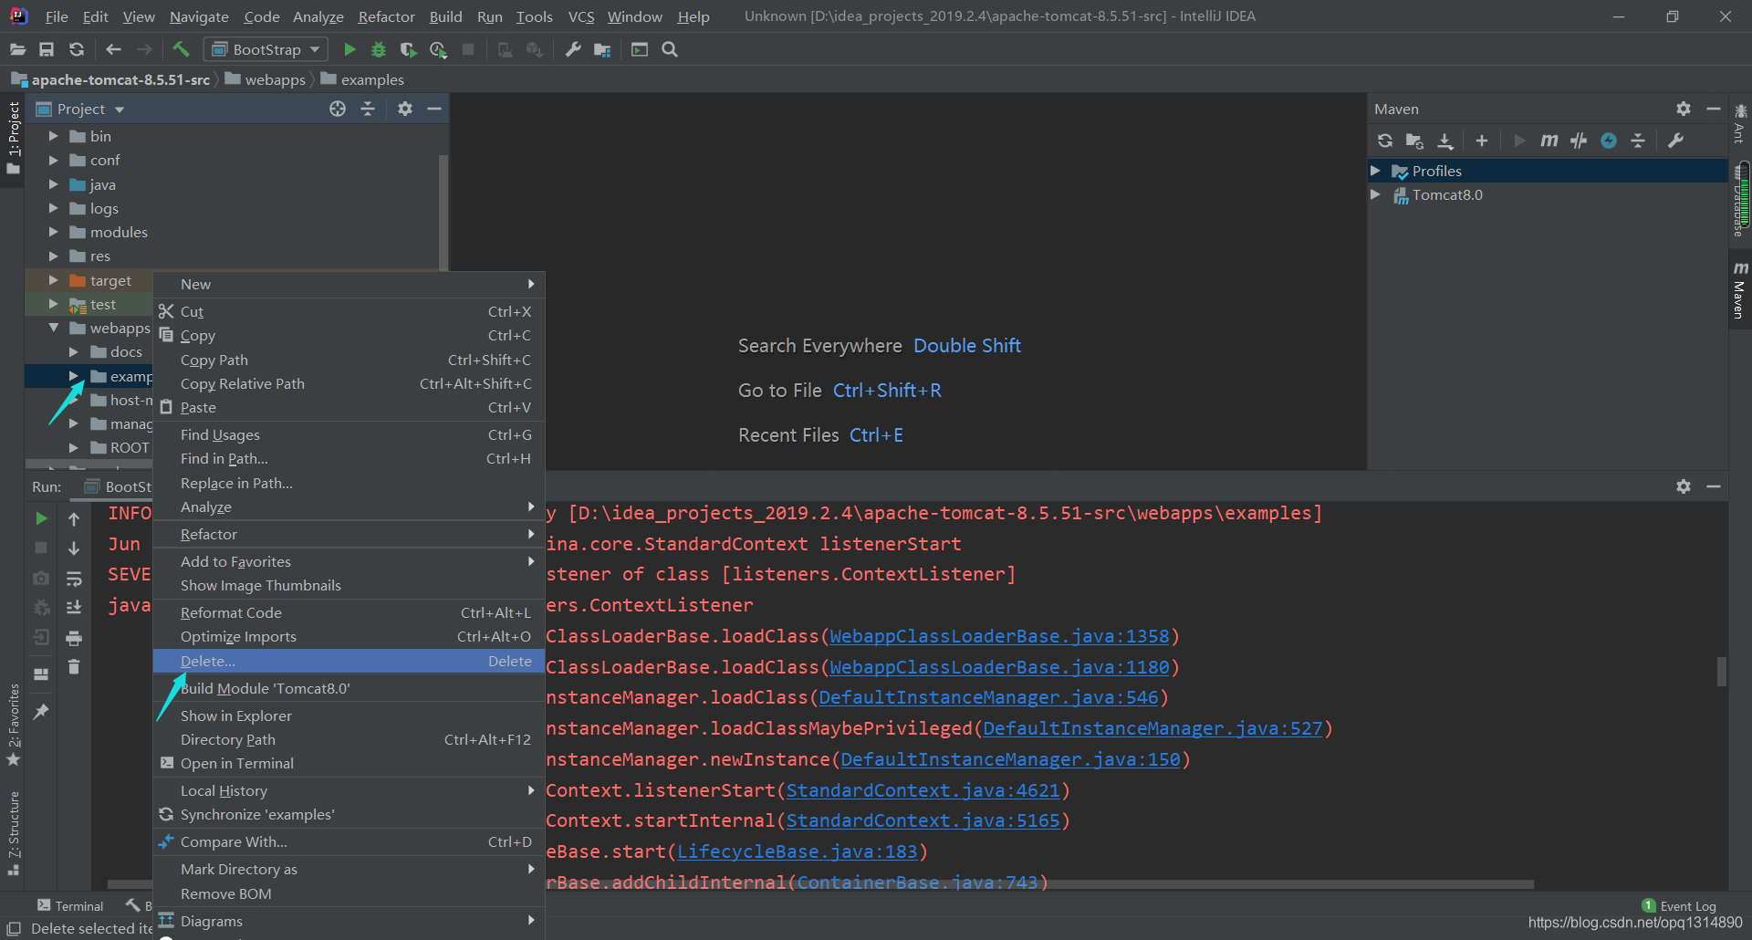Viewport: 1752px width, 940px height.
Task: Expand Profiles node in Maven
Action: pos(1375,171)
